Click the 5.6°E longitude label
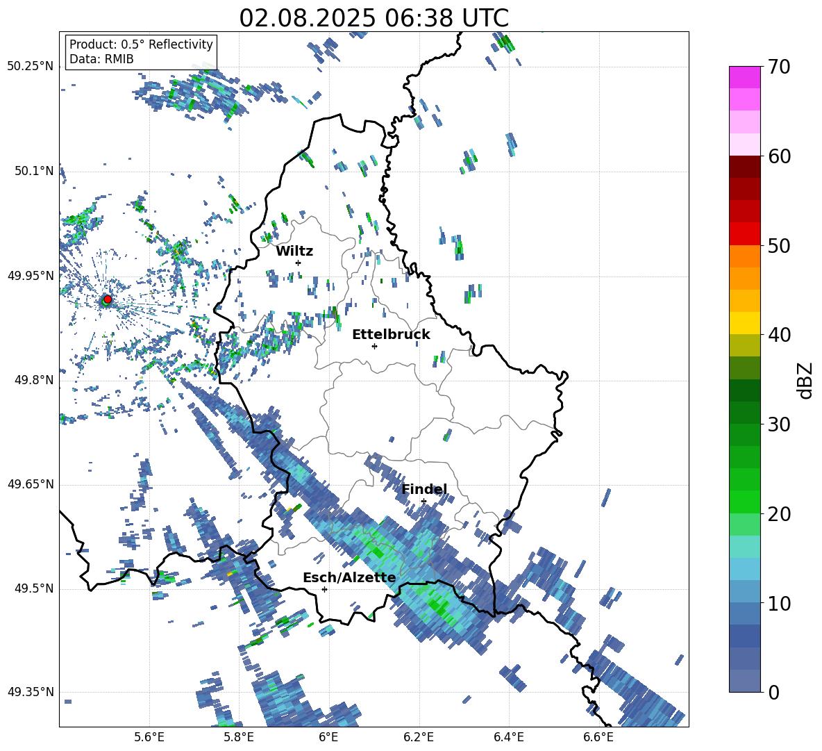 [x=149, y=738]
